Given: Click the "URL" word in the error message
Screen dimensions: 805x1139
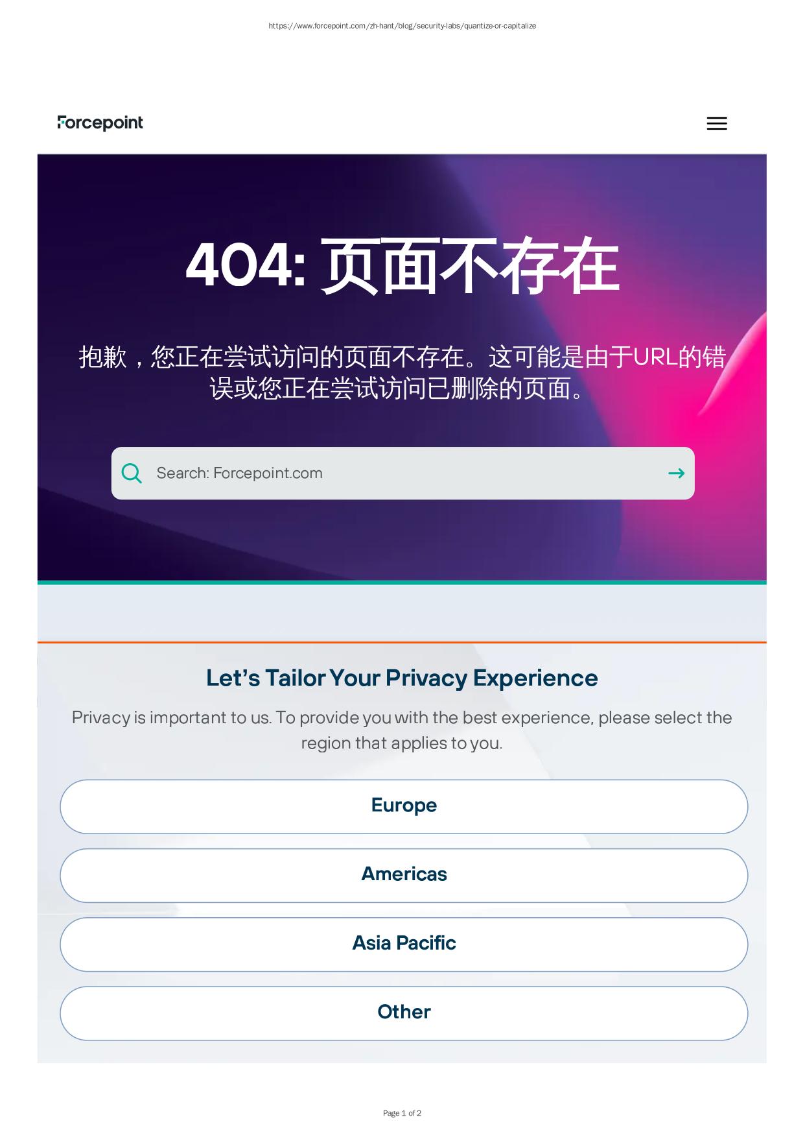Looking at the screenshot, I should click(x=655, y=357).
